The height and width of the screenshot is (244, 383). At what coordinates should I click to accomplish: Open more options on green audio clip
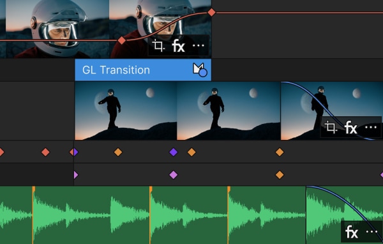pos(372,232)
